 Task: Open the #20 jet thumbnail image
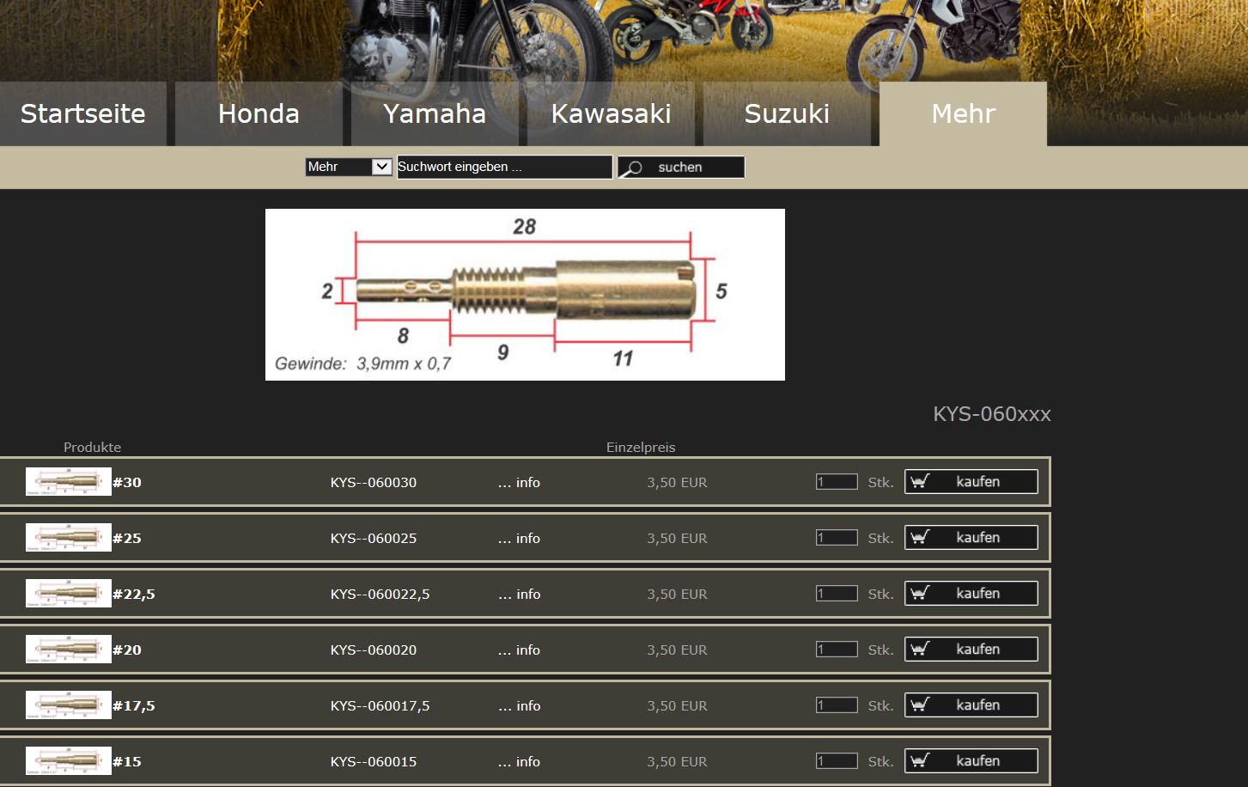[68, 650]
